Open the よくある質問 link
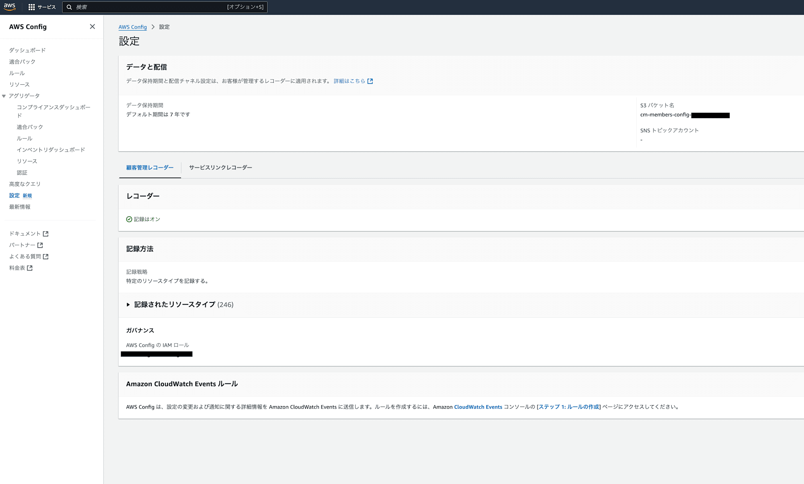 pyautogui.click(x=25, y=256)
